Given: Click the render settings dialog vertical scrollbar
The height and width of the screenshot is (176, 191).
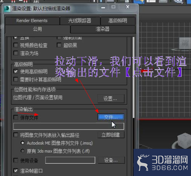Looking at the screenshot, I should click(133, 77).
